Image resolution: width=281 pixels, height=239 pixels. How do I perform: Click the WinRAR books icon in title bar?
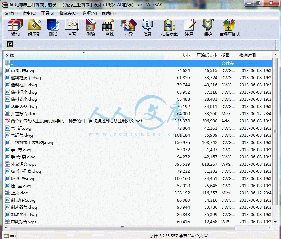click(5, 5)
